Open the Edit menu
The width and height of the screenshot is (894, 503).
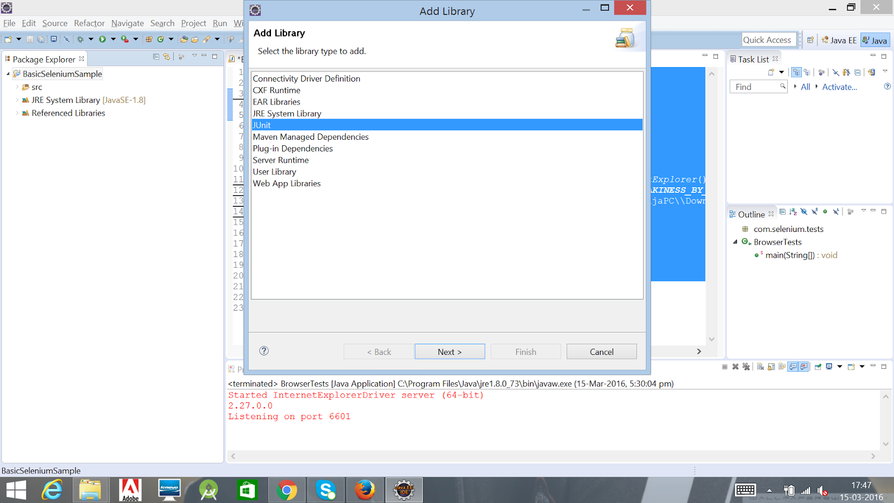pos(28,23)
